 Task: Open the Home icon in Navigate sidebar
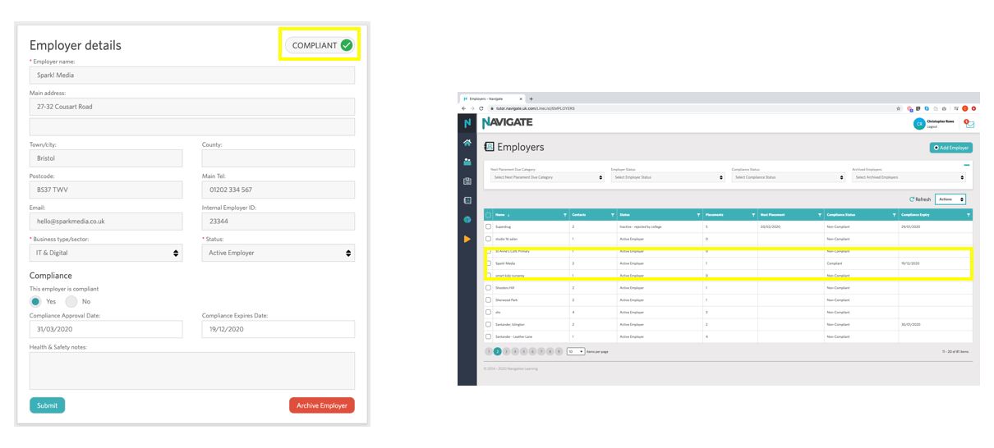click(x=467, y=143)
